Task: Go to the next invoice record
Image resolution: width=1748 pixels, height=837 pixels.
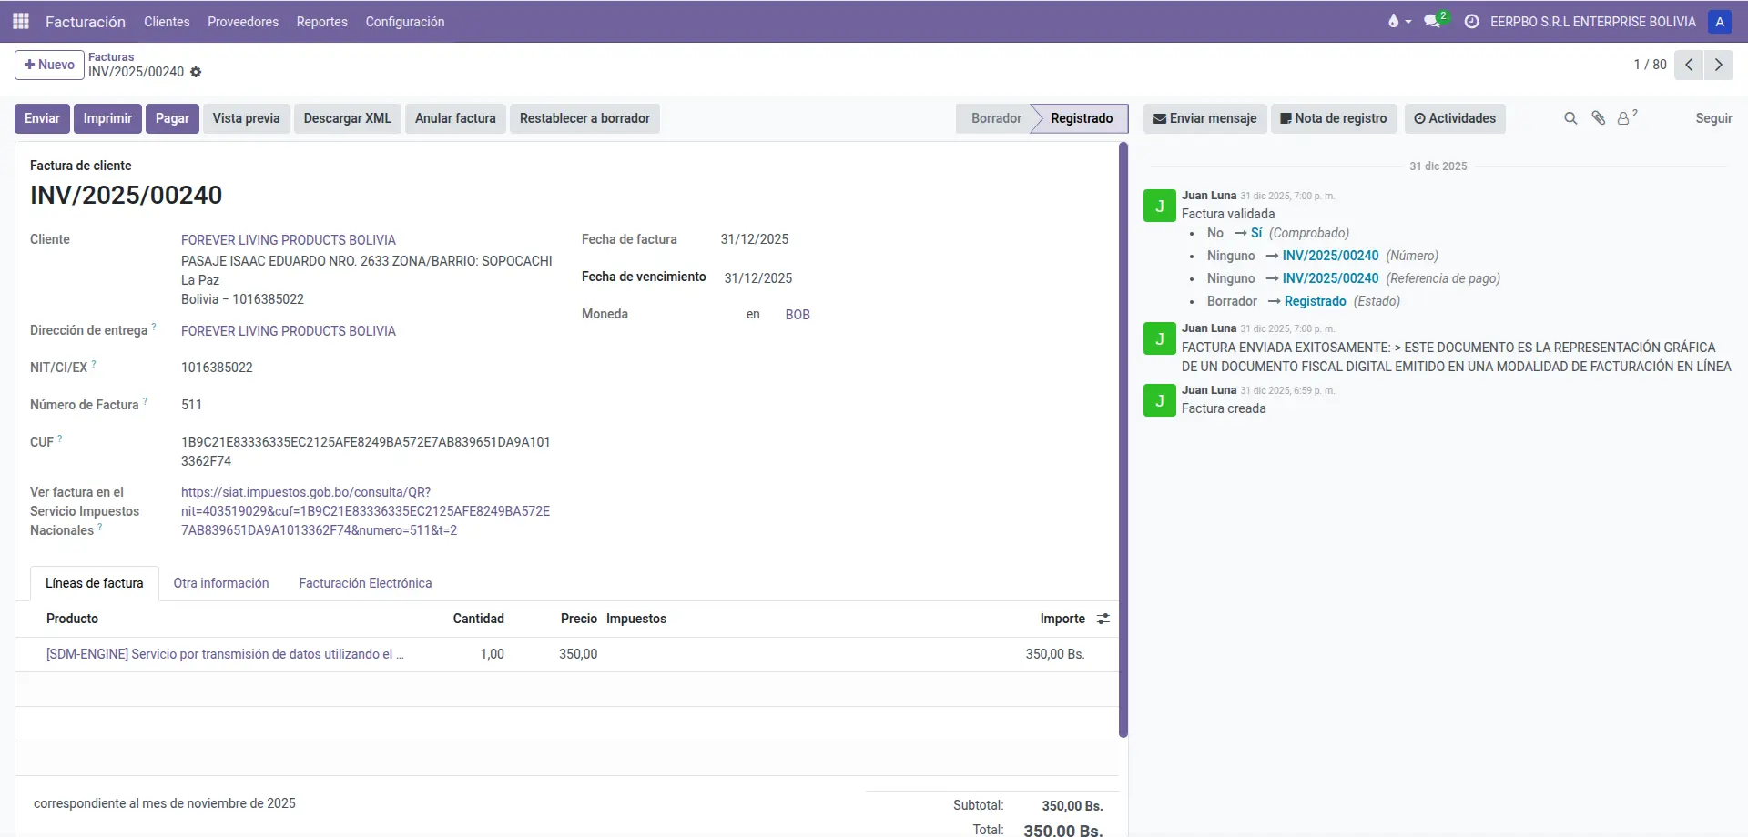Action: (x=1718, y=65)
